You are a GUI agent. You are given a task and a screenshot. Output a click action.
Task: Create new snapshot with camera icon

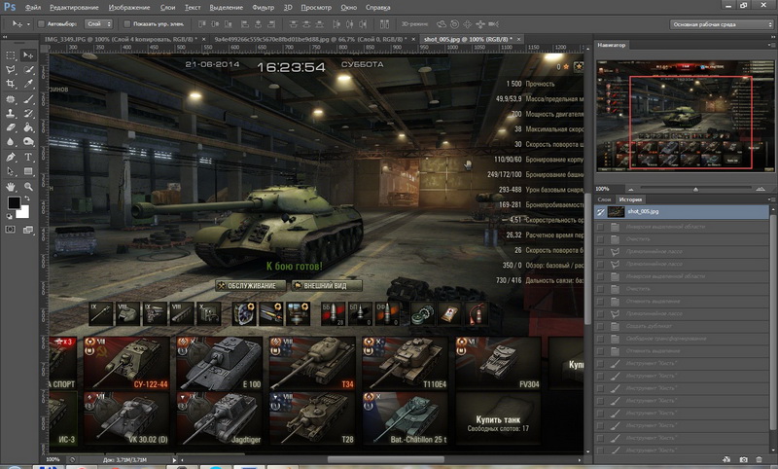click(744, 458)
